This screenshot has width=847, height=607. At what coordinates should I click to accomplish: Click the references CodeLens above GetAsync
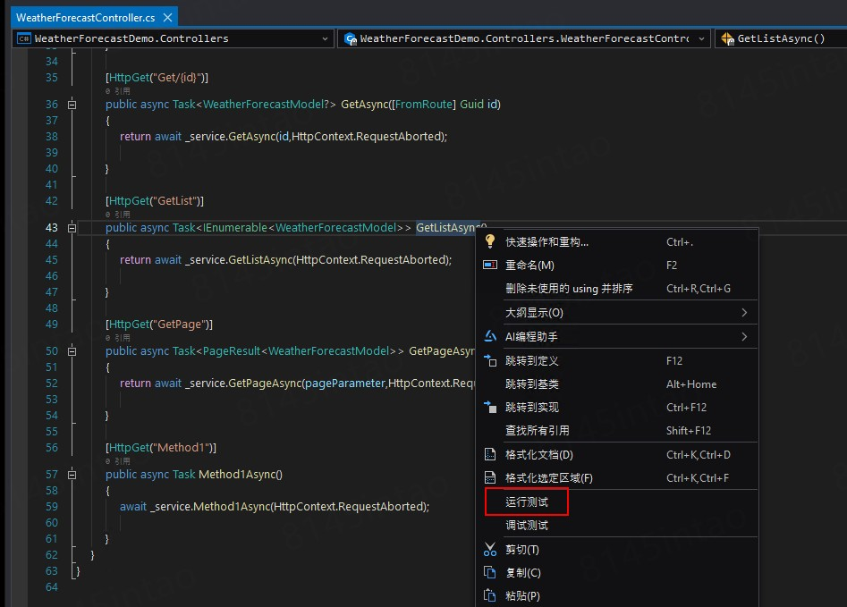118,90
